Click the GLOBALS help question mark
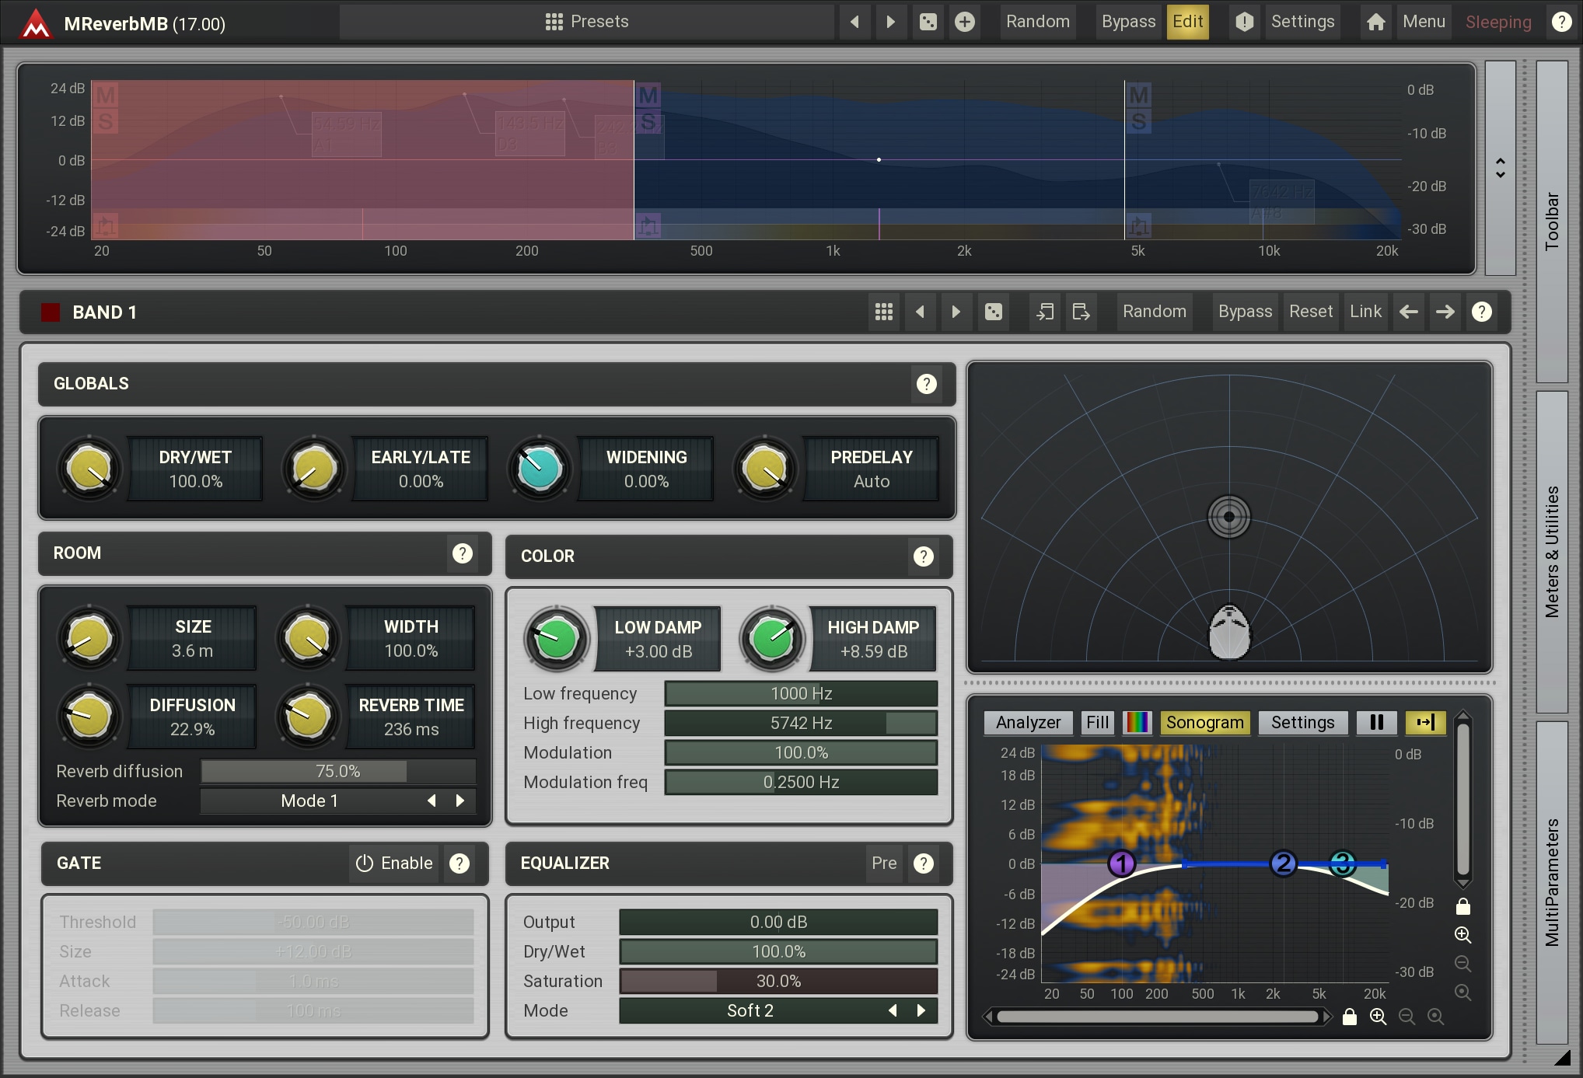 [x=926, y=383]
